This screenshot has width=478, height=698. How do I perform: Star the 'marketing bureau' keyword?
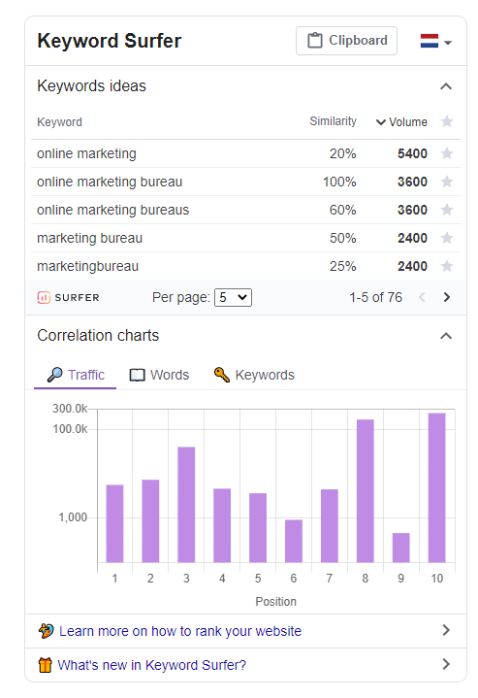(446, 238)
